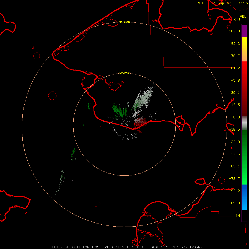Viewport: 249px width, 249px height.
Task: Click the -78.7 legend value
Action: click(234, 179)
